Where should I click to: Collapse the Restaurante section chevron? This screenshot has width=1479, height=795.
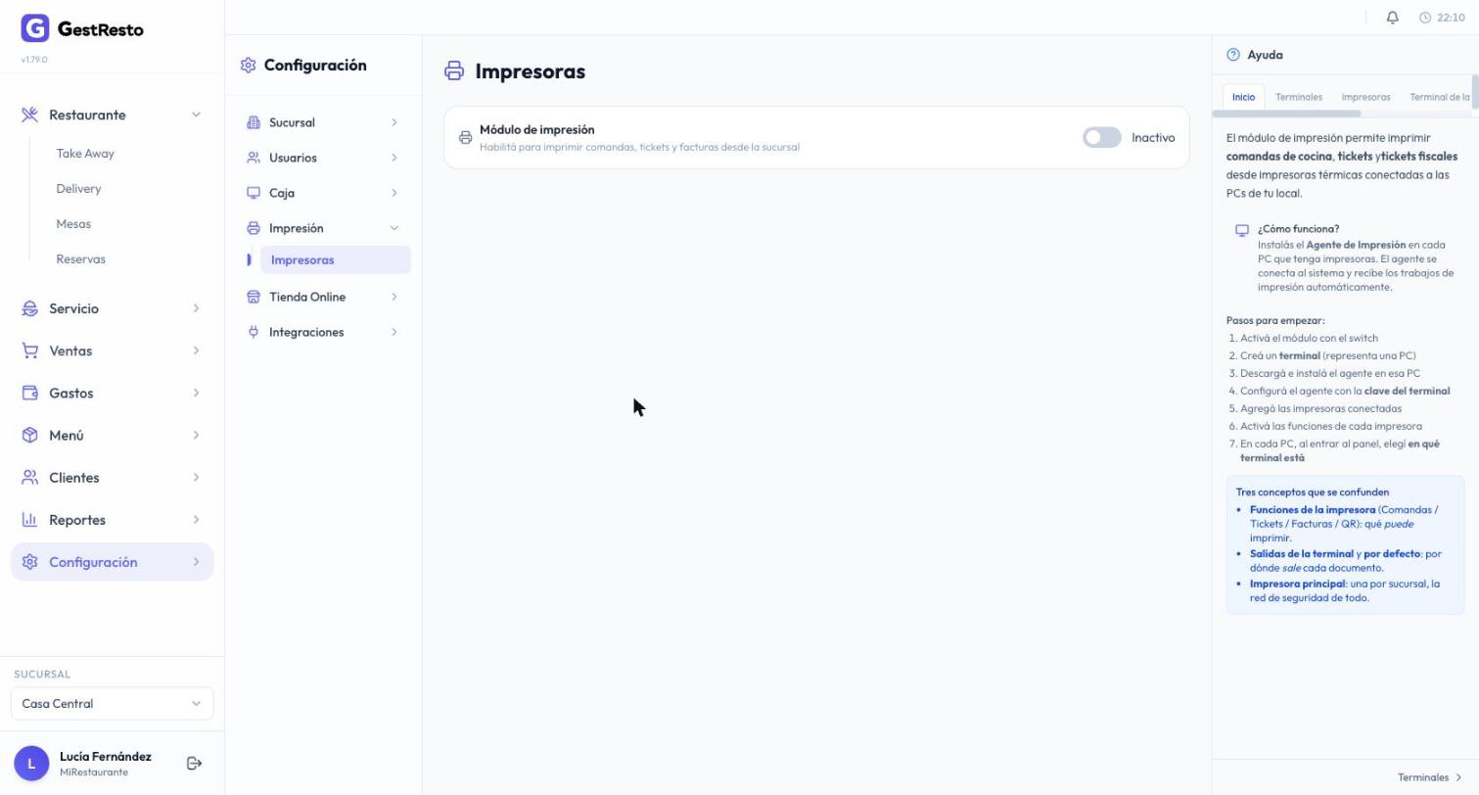196,115
